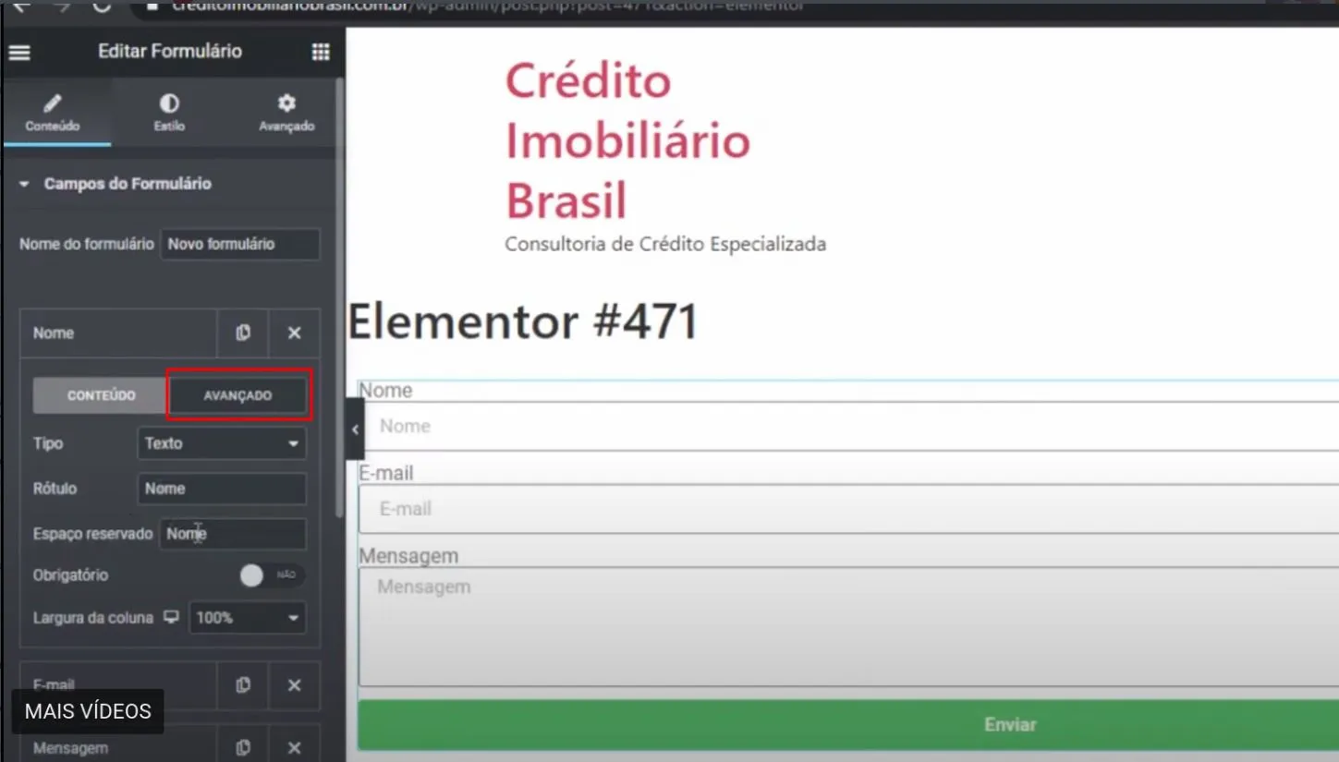Remove the E-mail field item
The image size is (1339, 762).
[x=295, y=685]
